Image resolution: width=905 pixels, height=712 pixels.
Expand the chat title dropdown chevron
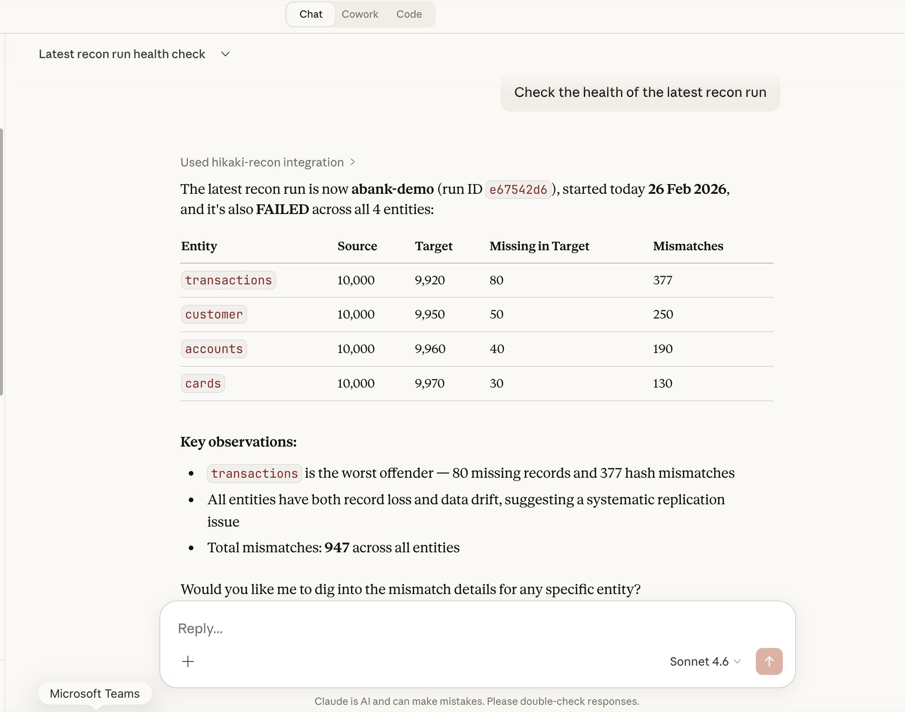(225, 54)
